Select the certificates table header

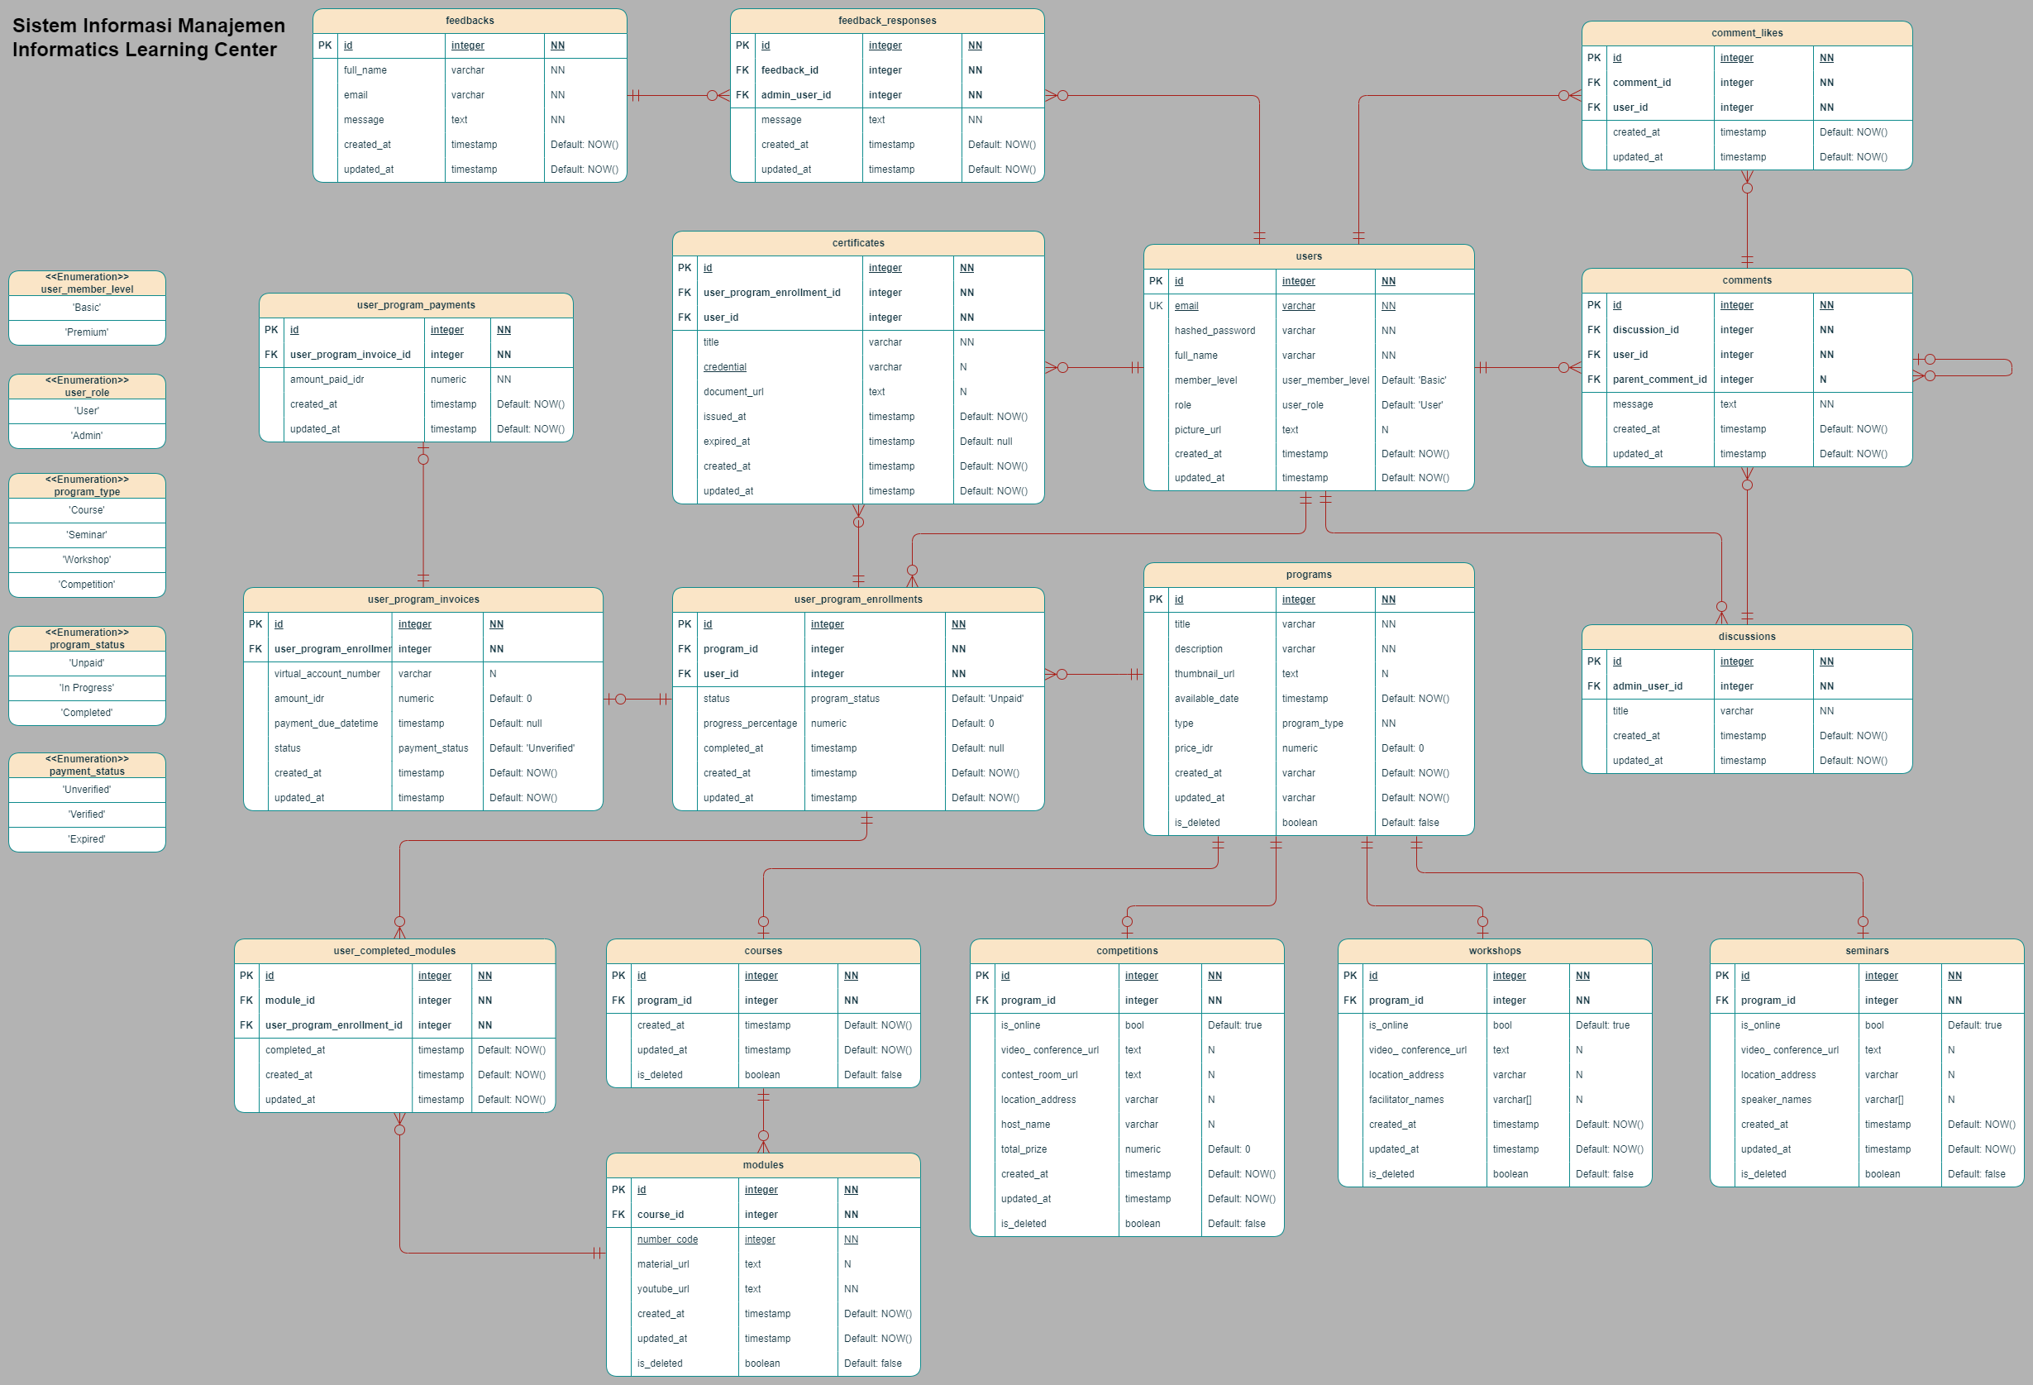(x=857, y=243)
